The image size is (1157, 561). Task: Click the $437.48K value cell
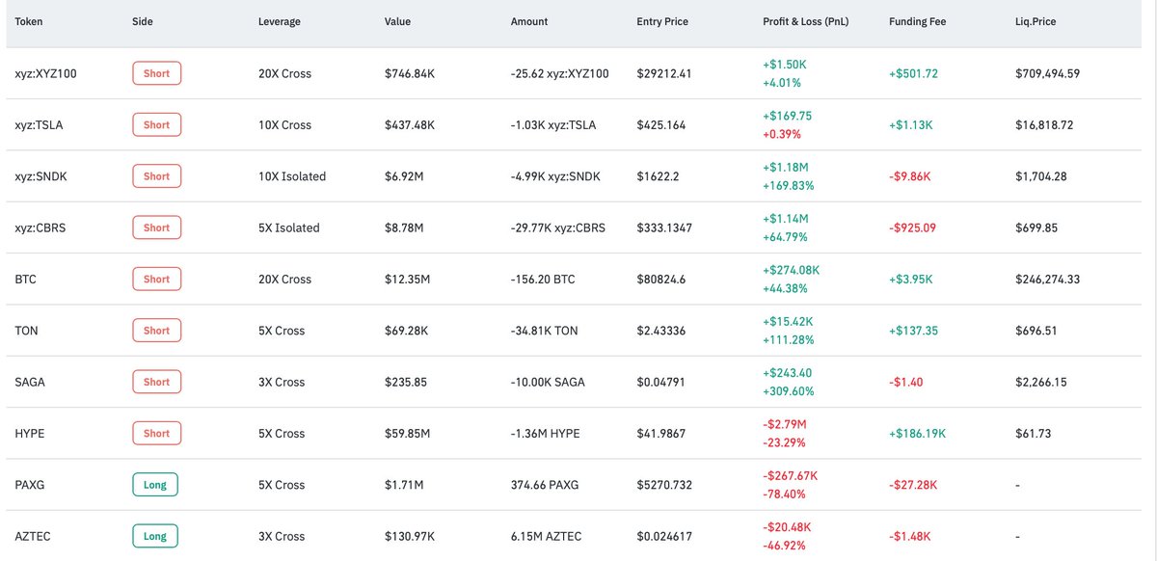pos(411,124)
